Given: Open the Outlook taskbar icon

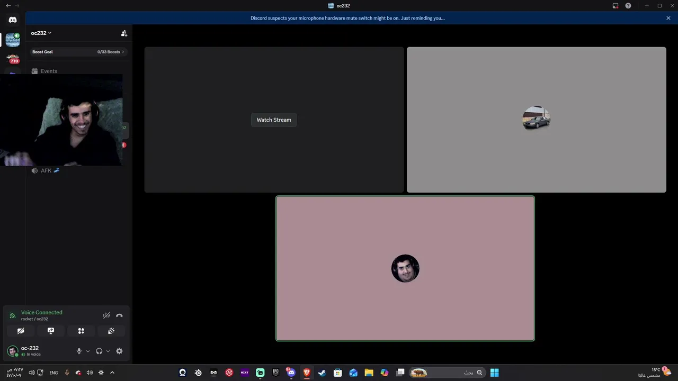Looking at the screenshot, I should click(x=353, y=373).
